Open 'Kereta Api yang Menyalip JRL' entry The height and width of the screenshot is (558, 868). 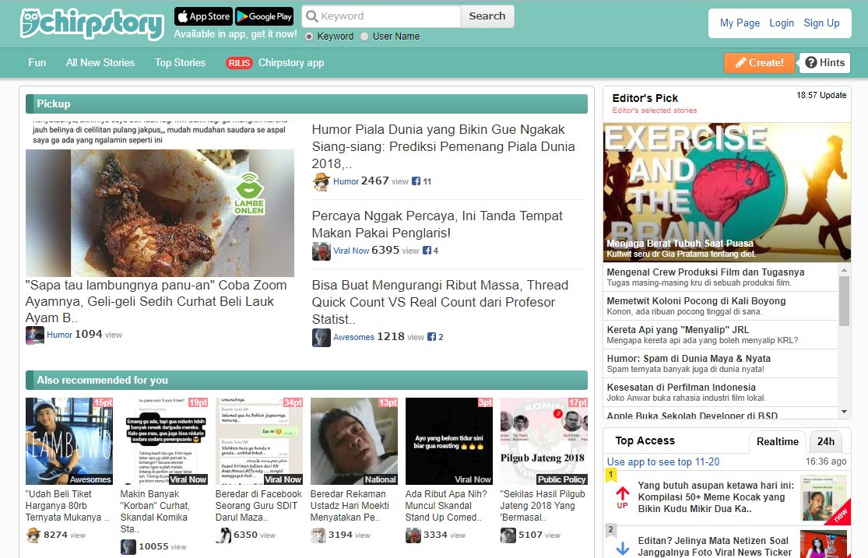677,330
